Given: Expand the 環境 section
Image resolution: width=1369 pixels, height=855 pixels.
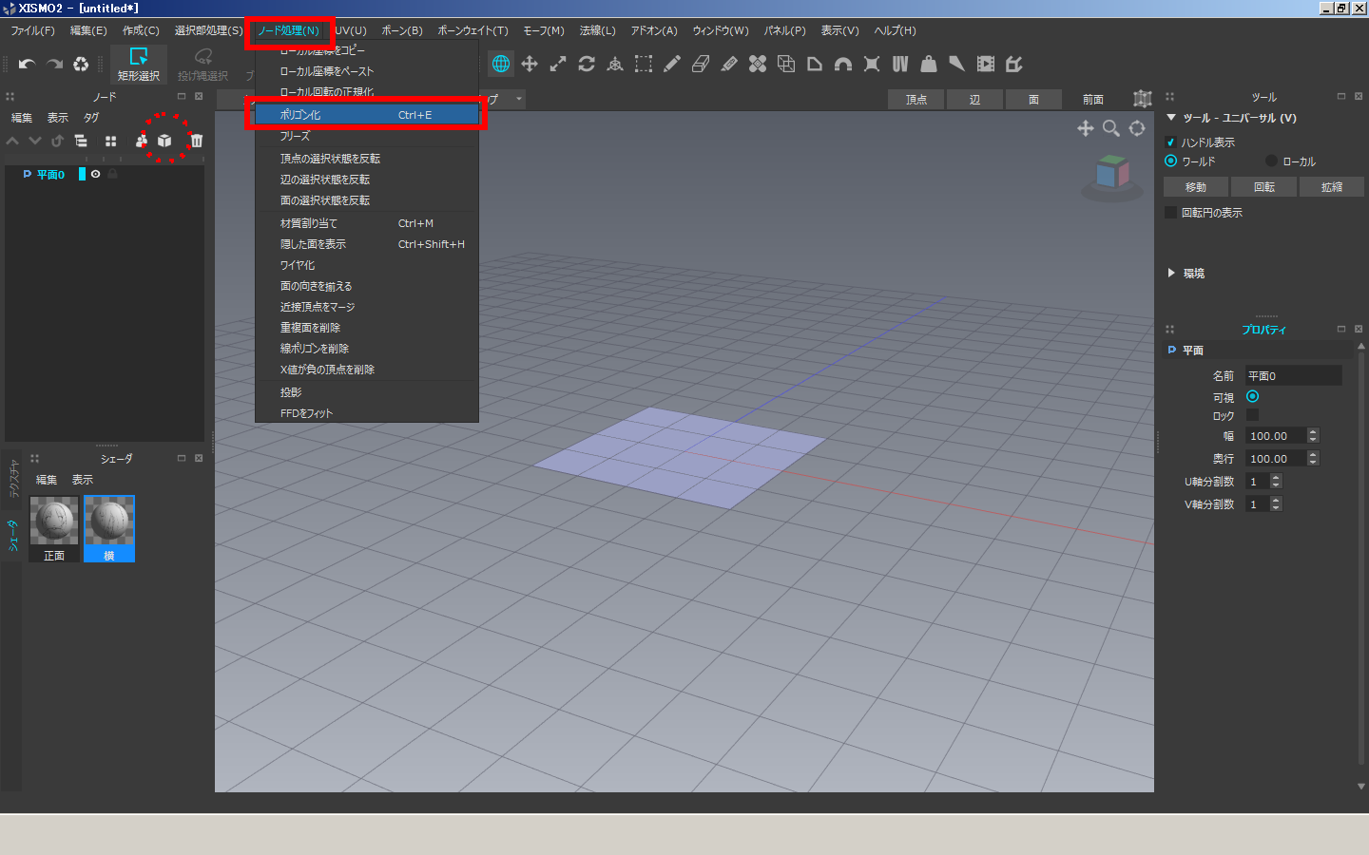Looking at the screenshot, I should point(1171,273).
